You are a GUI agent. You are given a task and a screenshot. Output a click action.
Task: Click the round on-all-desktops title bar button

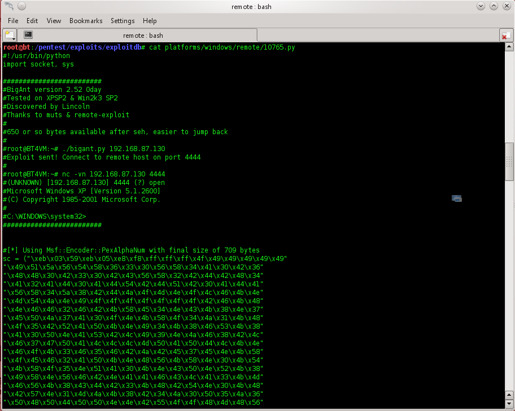(21, 6)
